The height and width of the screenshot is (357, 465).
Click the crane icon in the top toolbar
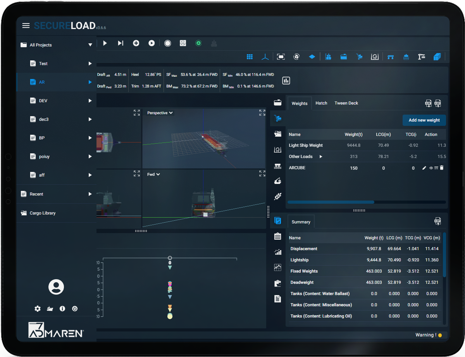pyautogui.click(x=422, y=57)
